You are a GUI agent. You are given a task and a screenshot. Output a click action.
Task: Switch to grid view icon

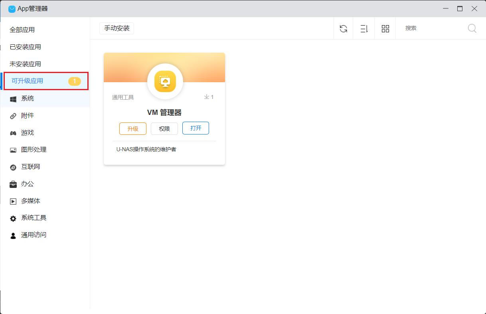(x=385, y=29)
